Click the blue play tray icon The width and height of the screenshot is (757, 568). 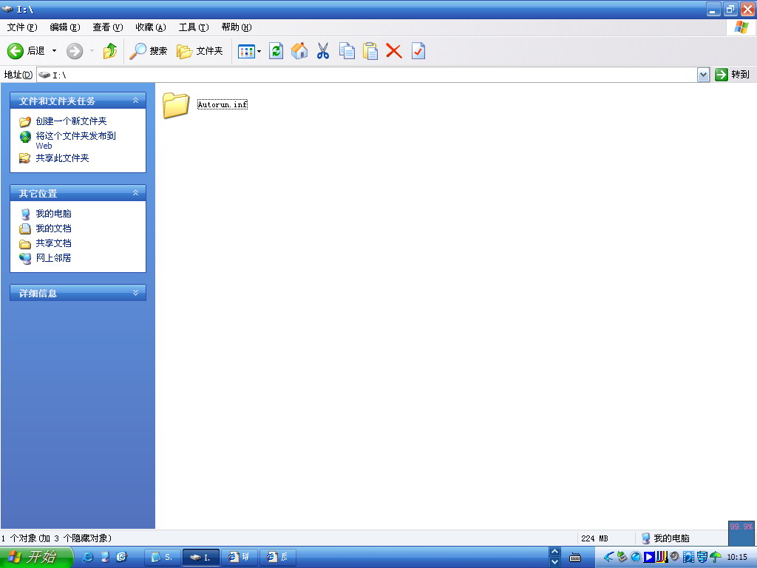click(649, 557)
